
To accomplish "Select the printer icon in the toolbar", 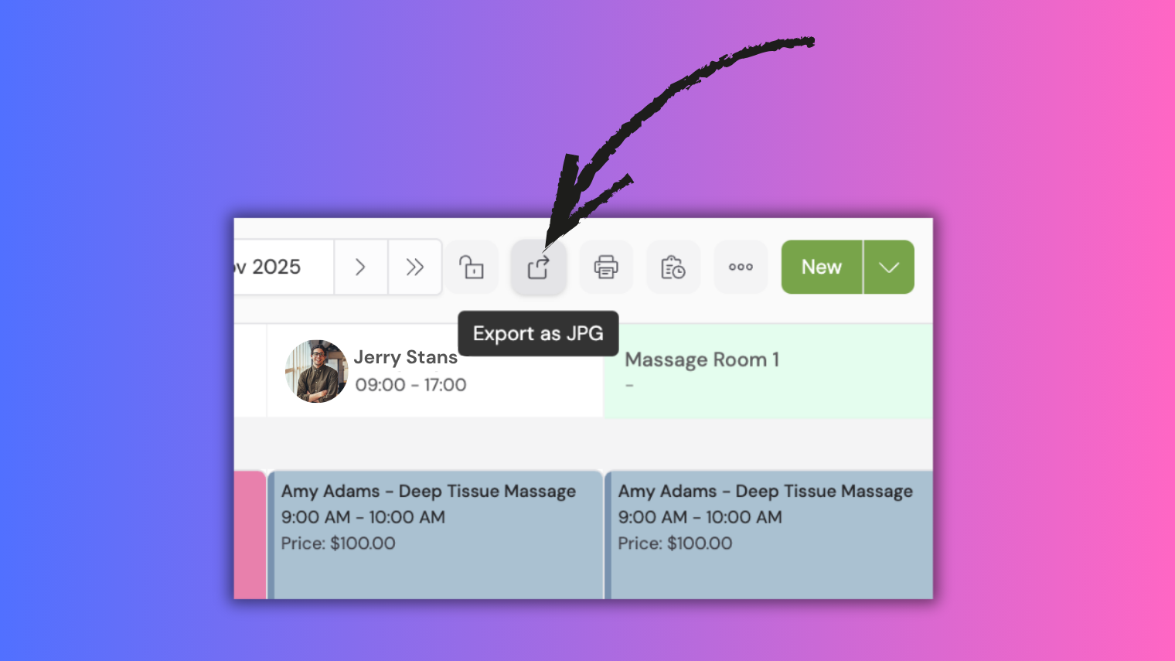I will click(606, 267).
